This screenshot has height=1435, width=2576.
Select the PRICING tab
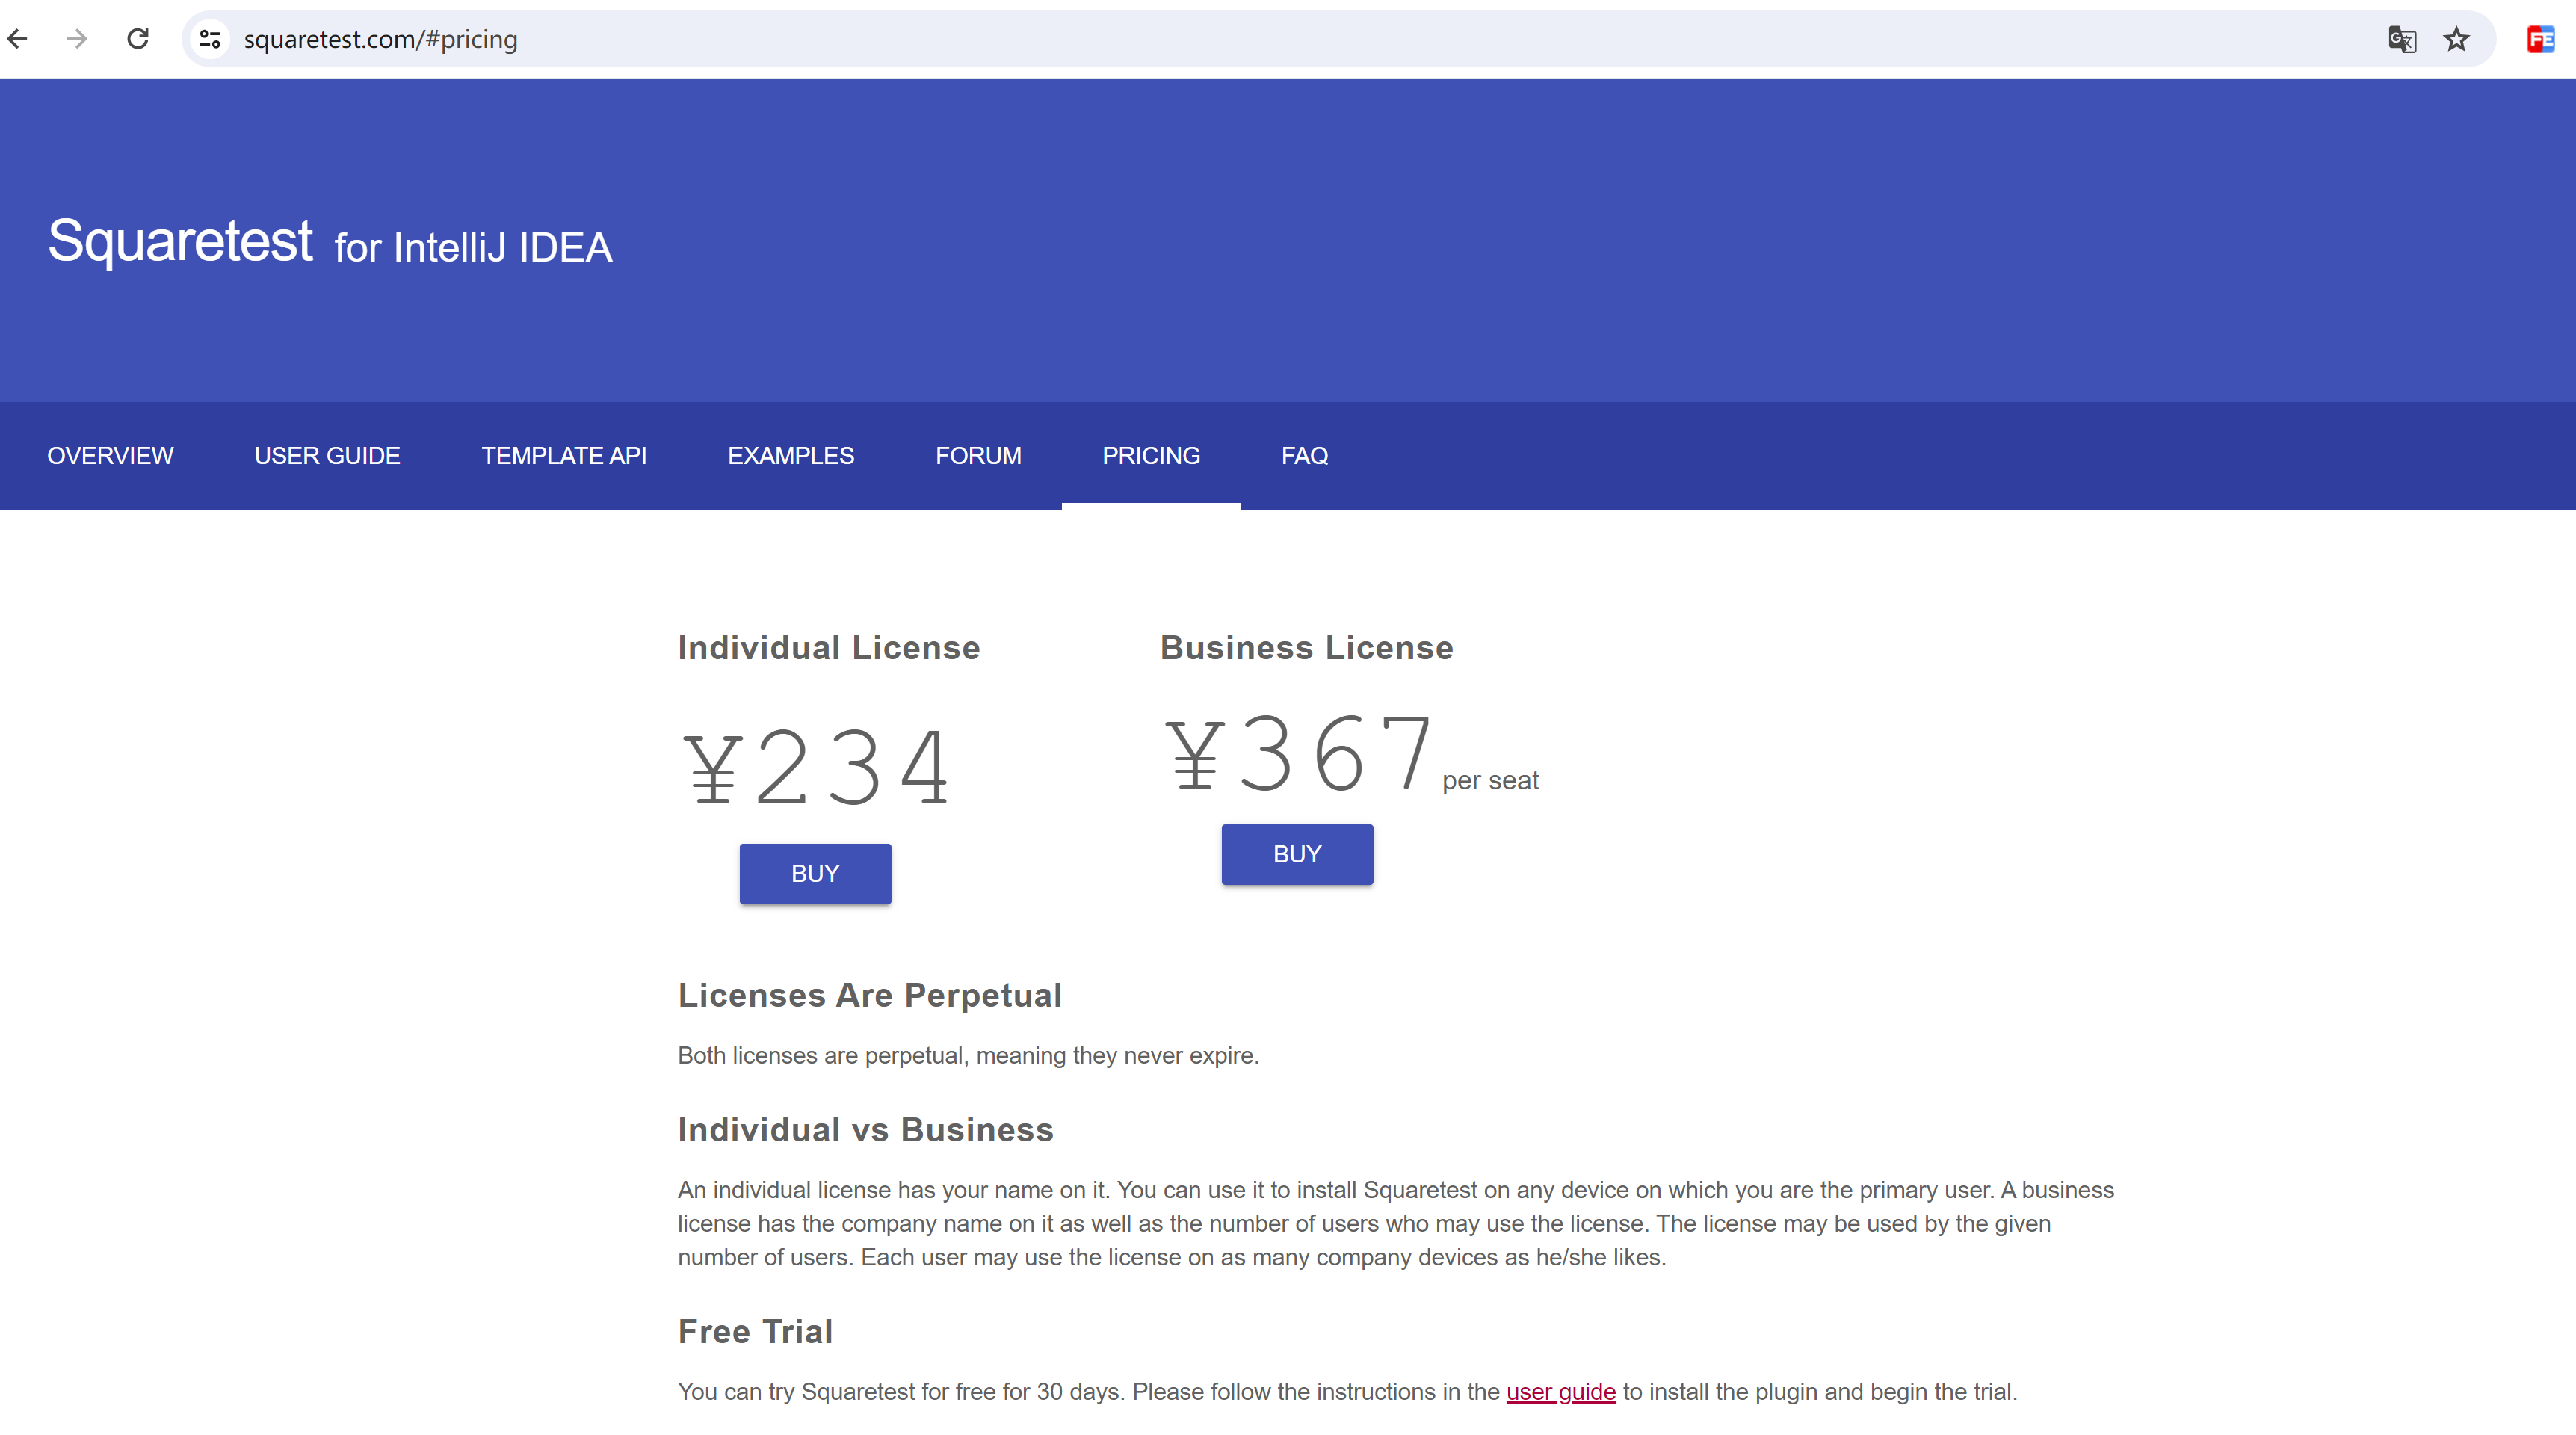[x=1151, y=456]
